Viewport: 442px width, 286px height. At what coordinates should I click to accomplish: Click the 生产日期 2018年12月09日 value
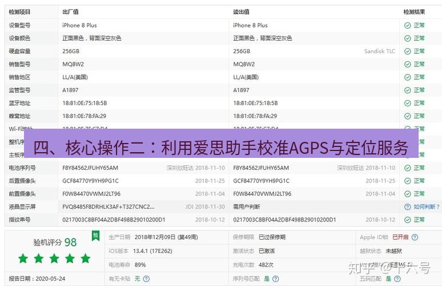click(166, 237)
